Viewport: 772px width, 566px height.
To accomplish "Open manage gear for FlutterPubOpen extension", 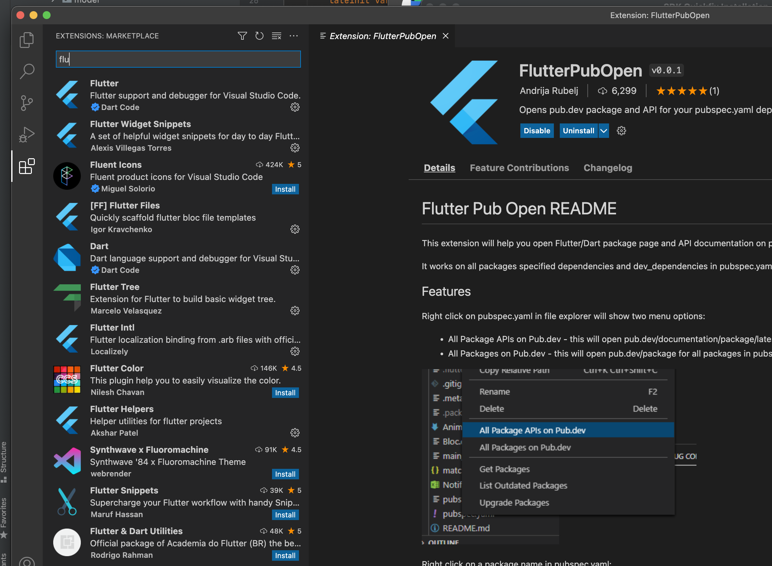I will pos(621,131).
